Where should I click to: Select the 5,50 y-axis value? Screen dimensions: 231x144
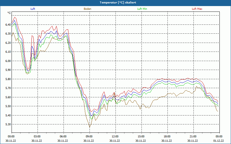tap(8, 106)
